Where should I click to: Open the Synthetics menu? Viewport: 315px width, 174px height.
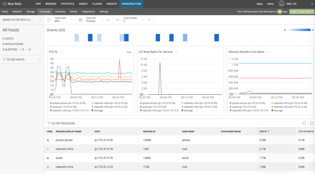tap(67, 4)
